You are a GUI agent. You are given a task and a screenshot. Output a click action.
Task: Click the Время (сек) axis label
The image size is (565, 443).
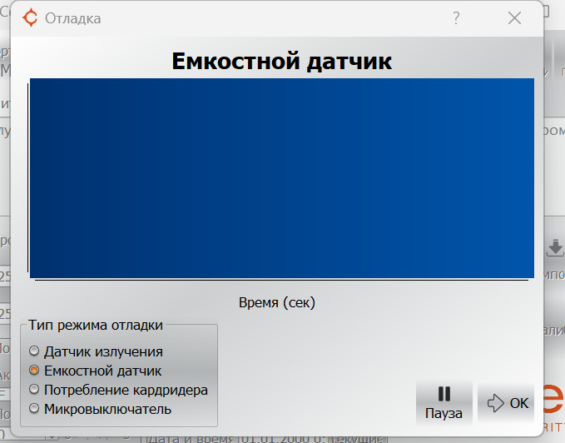pos(277,302)
